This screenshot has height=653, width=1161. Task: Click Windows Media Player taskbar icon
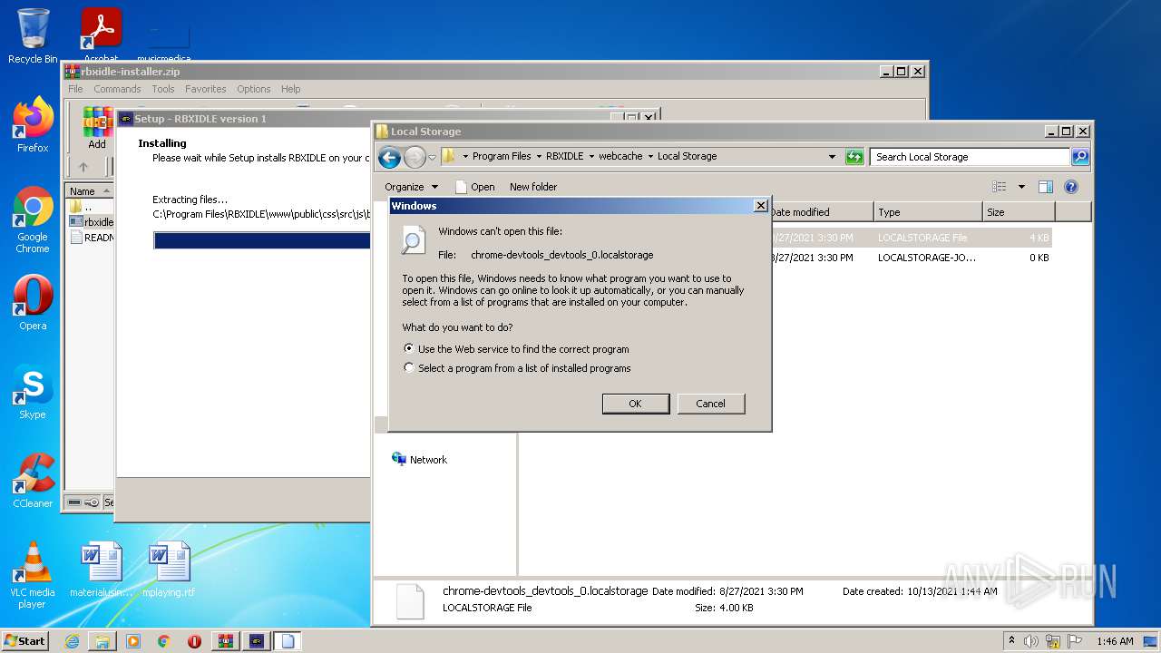(x=133, y=641)
